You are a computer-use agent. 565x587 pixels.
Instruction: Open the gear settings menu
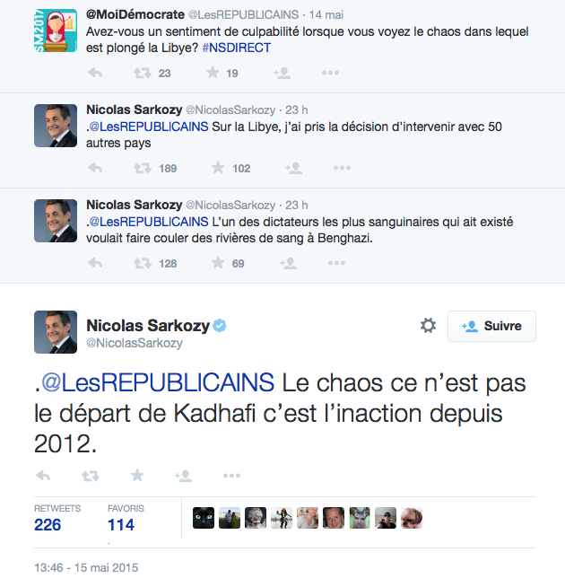click(428, 326)
